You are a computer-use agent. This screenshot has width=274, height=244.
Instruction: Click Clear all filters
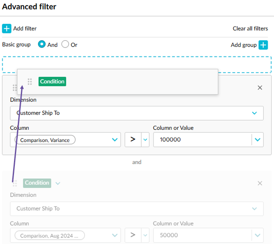pyautogui.click(x=250, y=28)
